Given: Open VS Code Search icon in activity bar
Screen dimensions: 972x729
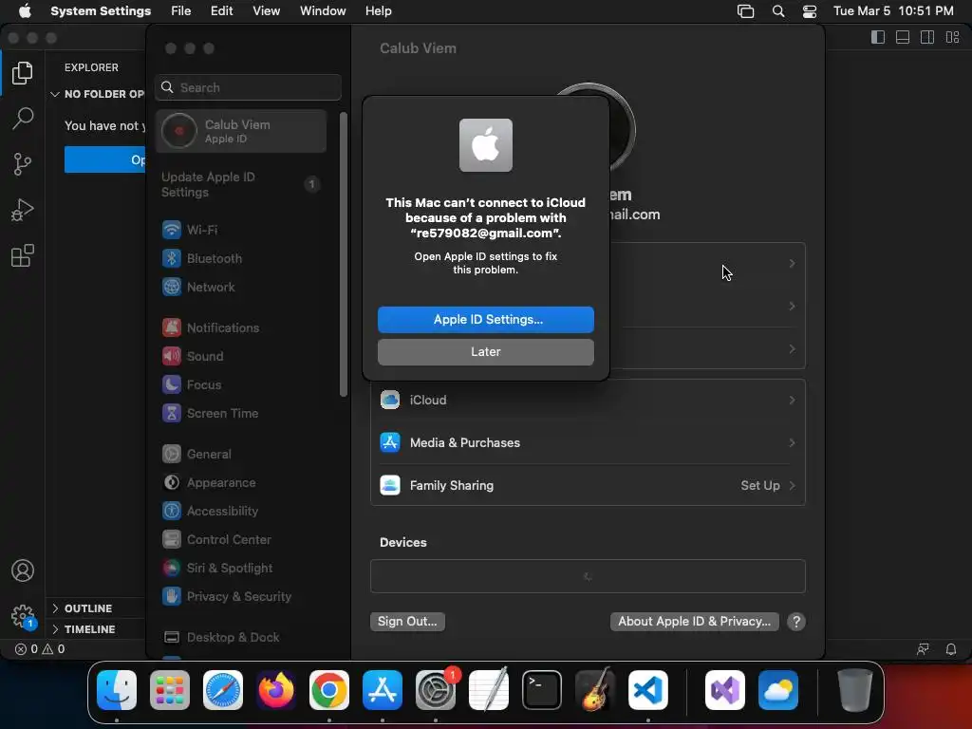Looking at the screenshot, I should pos(23,119).
